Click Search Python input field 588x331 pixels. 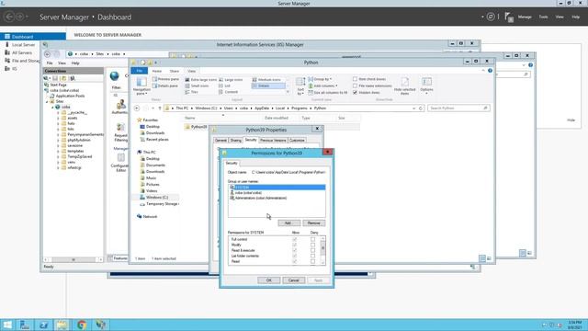pos(458,108)
